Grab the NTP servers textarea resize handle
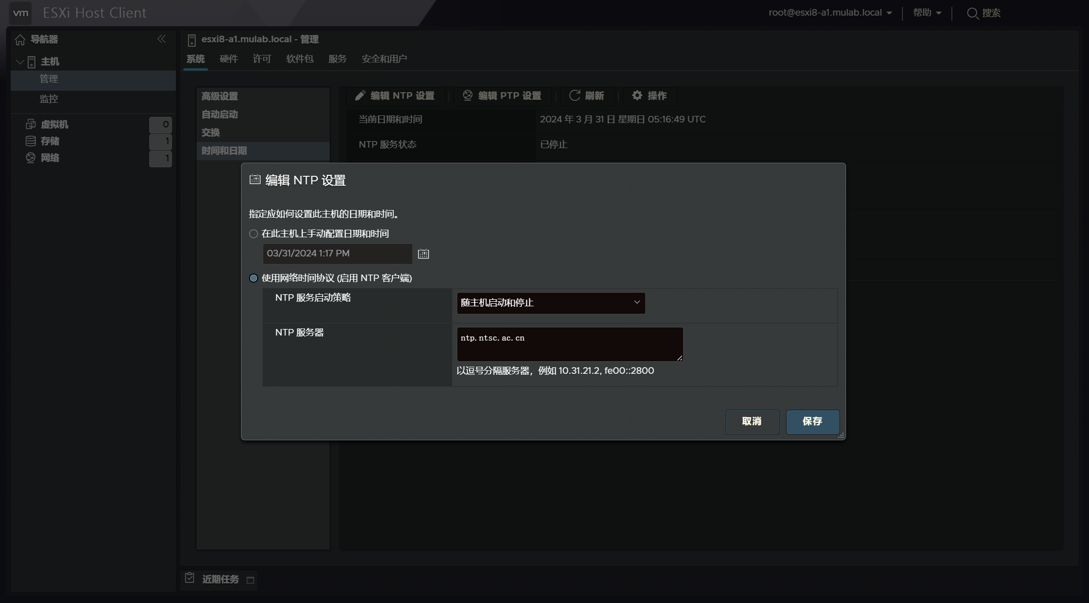 point(680,358)
